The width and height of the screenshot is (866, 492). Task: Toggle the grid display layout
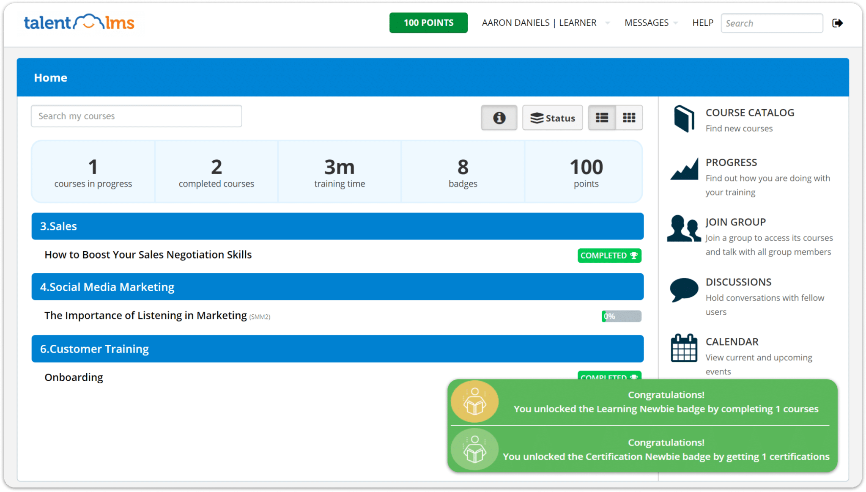(629, 117)
